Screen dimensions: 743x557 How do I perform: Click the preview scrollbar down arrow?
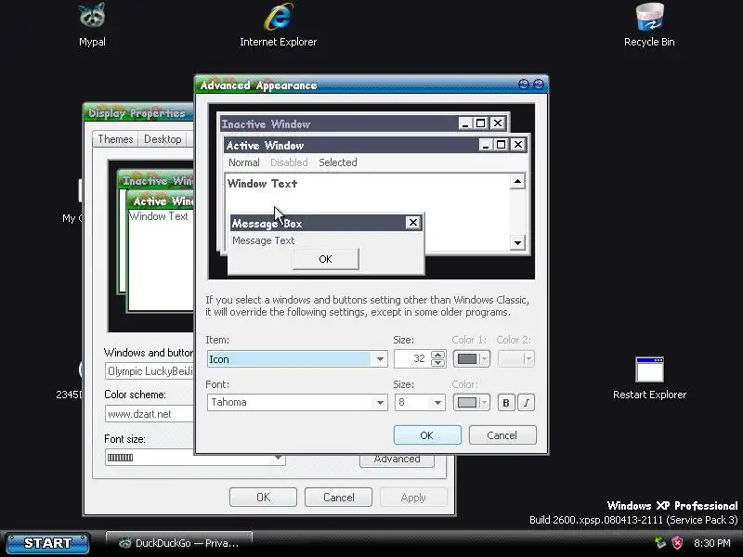click(517, 243)
